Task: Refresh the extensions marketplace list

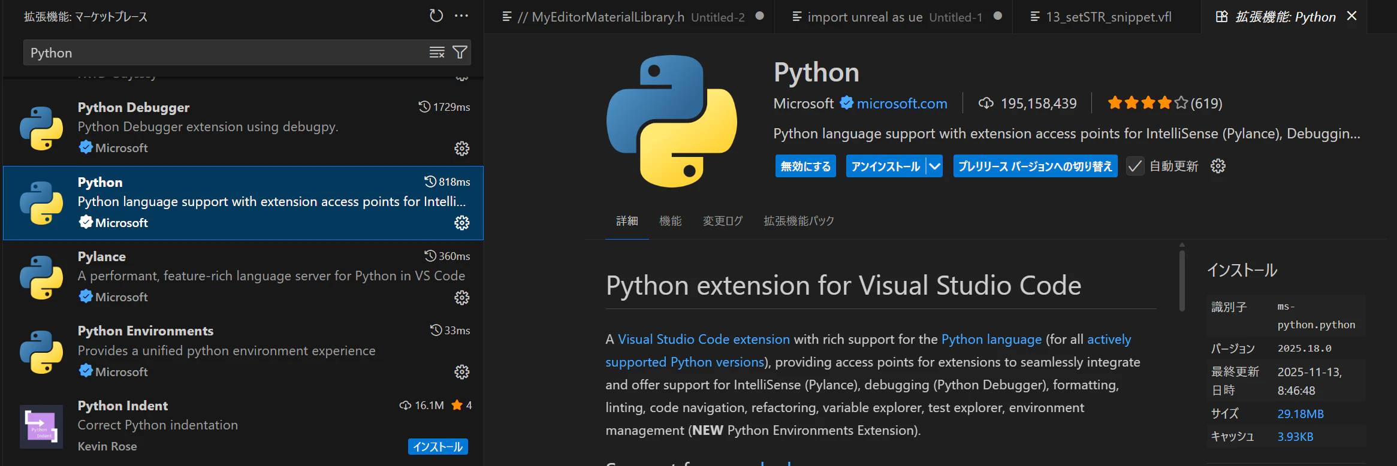Action: 436,16
